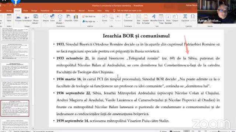236x132 pixels.
Task: Click the slide title Ierarhia BOR și comunismul
Action: (136, 36)
